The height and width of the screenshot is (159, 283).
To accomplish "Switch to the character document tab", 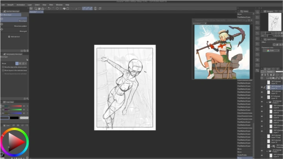I will point(36,12).
